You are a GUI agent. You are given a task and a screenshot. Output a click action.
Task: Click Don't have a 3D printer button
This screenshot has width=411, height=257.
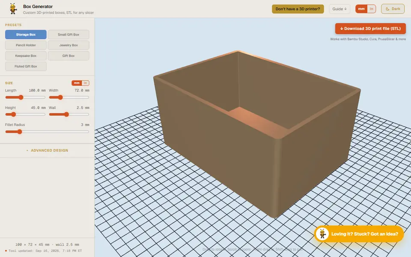click(x=298, y=9)
